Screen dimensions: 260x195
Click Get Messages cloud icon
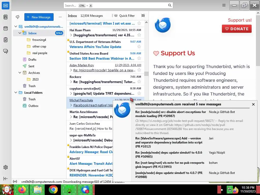point(18,17)
